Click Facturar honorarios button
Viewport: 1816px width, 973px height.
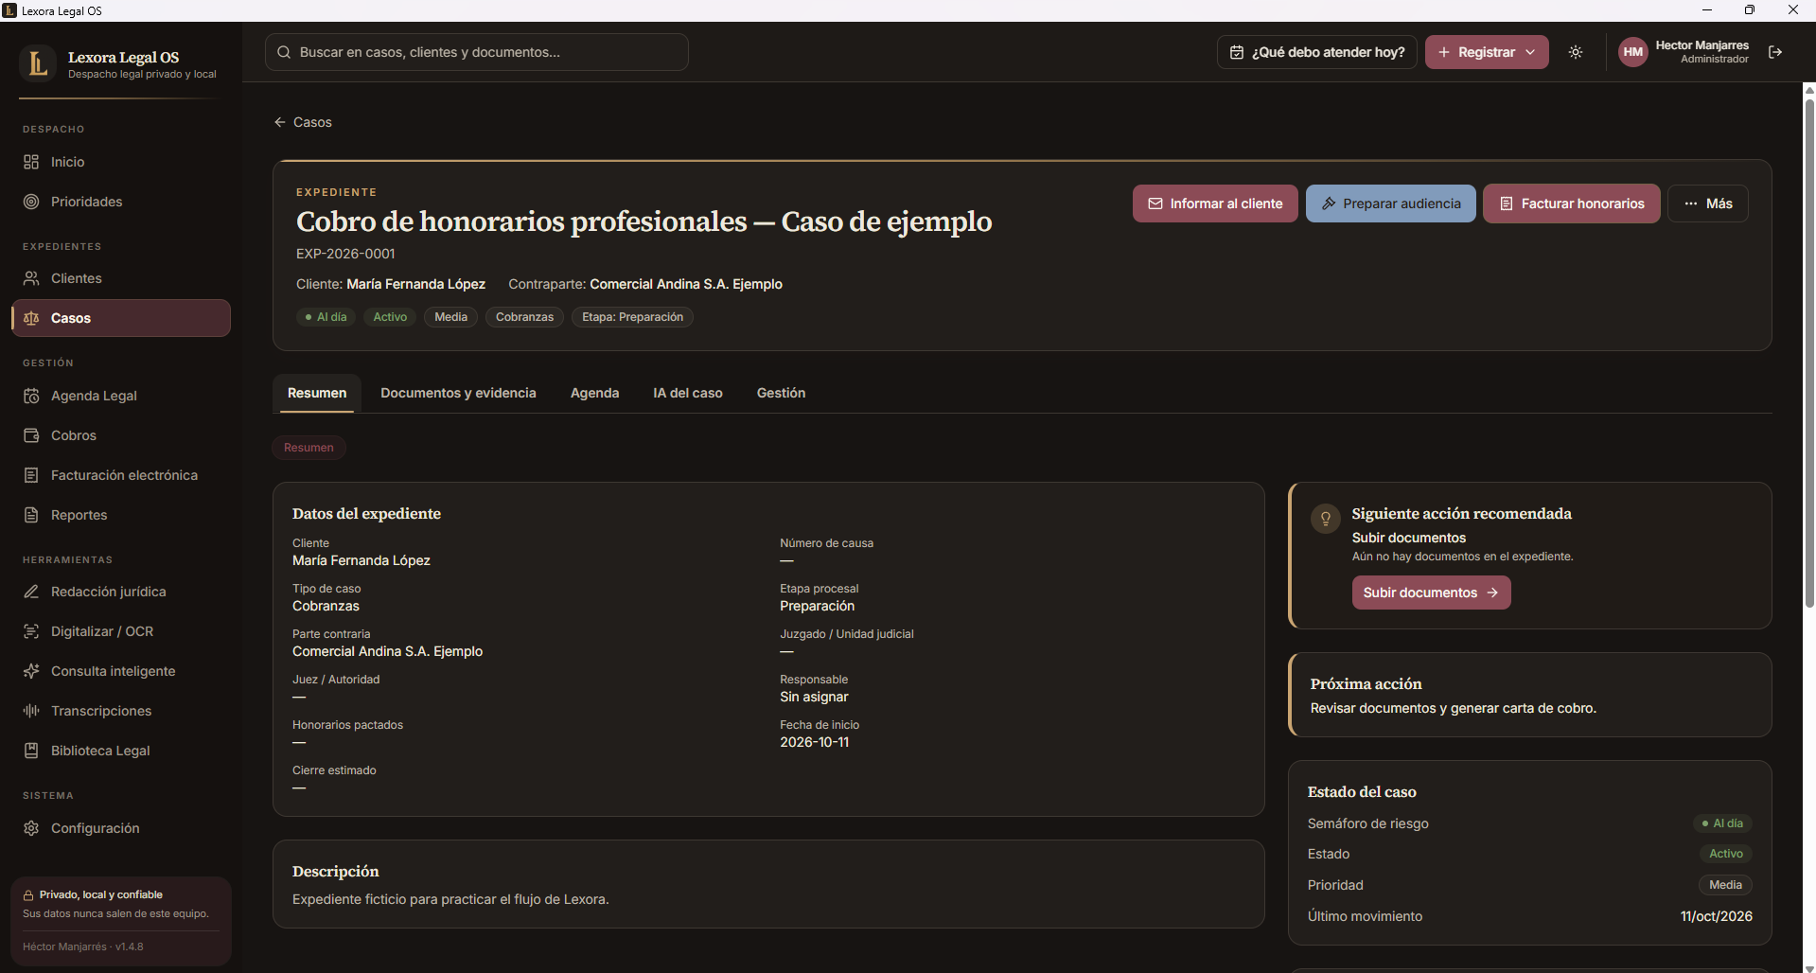(x=1572, y=203)
